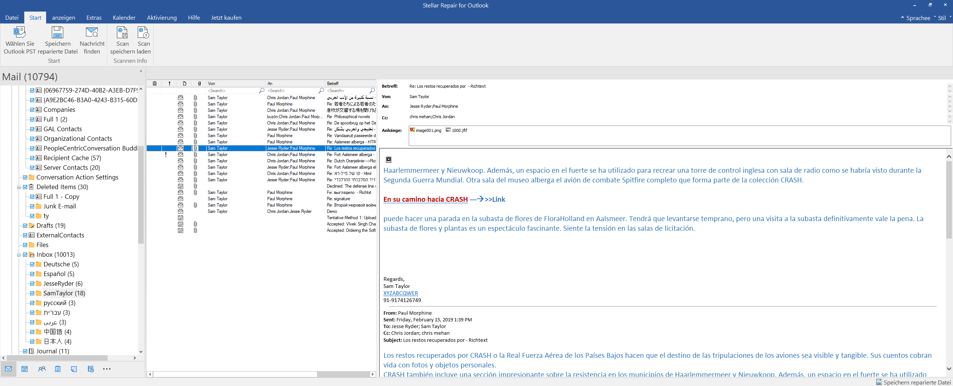Open the Nachricht finden tool

pyautogui.click(x=92, y=33)
